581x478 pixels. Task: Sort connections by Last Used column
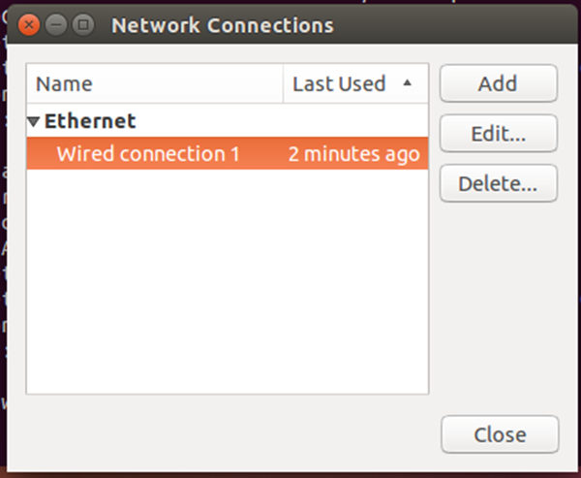[x=355, y=83]
